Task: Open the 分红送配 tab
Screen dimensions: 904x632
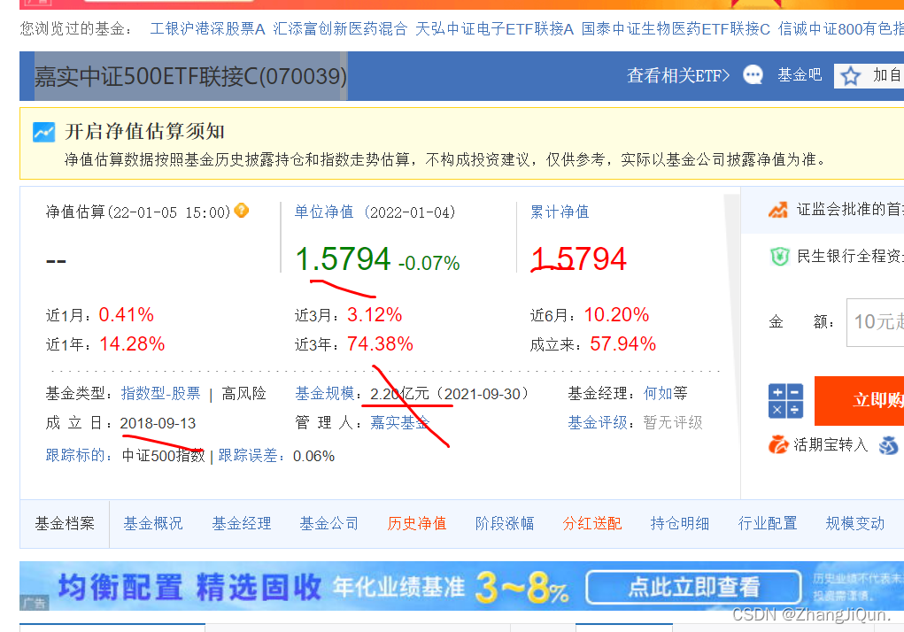Action: [592, 524]
